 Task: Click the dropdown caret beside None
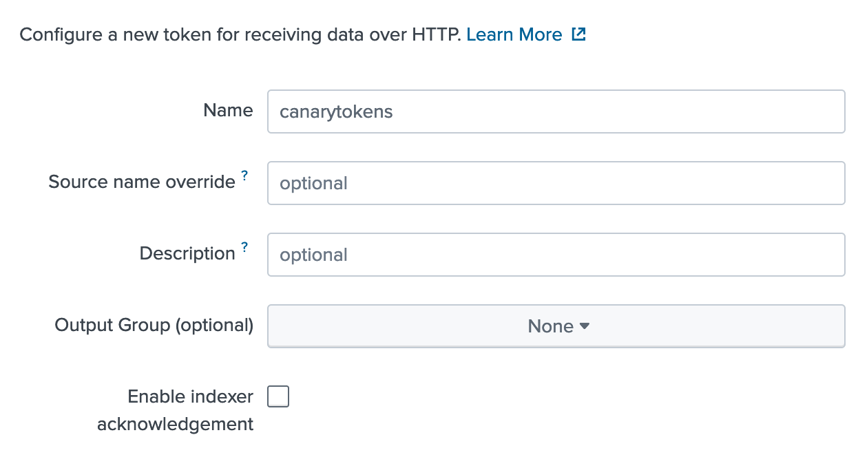tap(585, 326)
